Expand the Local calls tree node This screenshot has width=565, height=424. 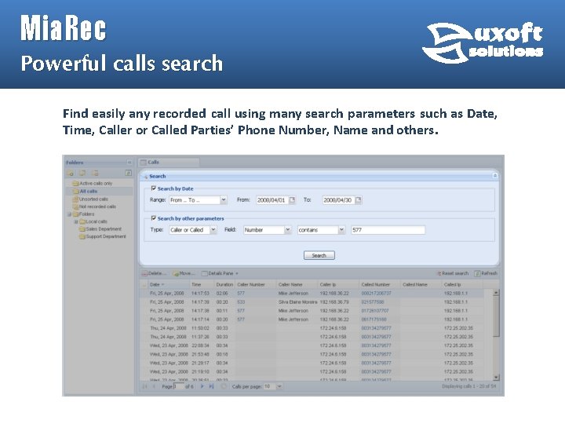pyautogui.click(x=76, y=221)
